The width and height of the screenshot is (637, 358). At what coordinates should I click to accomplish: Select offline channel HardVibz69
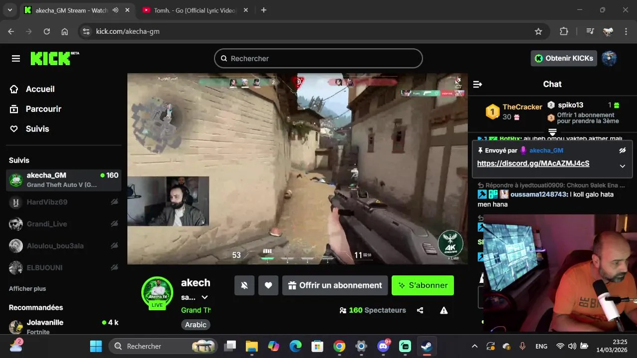tap(64, 202)
